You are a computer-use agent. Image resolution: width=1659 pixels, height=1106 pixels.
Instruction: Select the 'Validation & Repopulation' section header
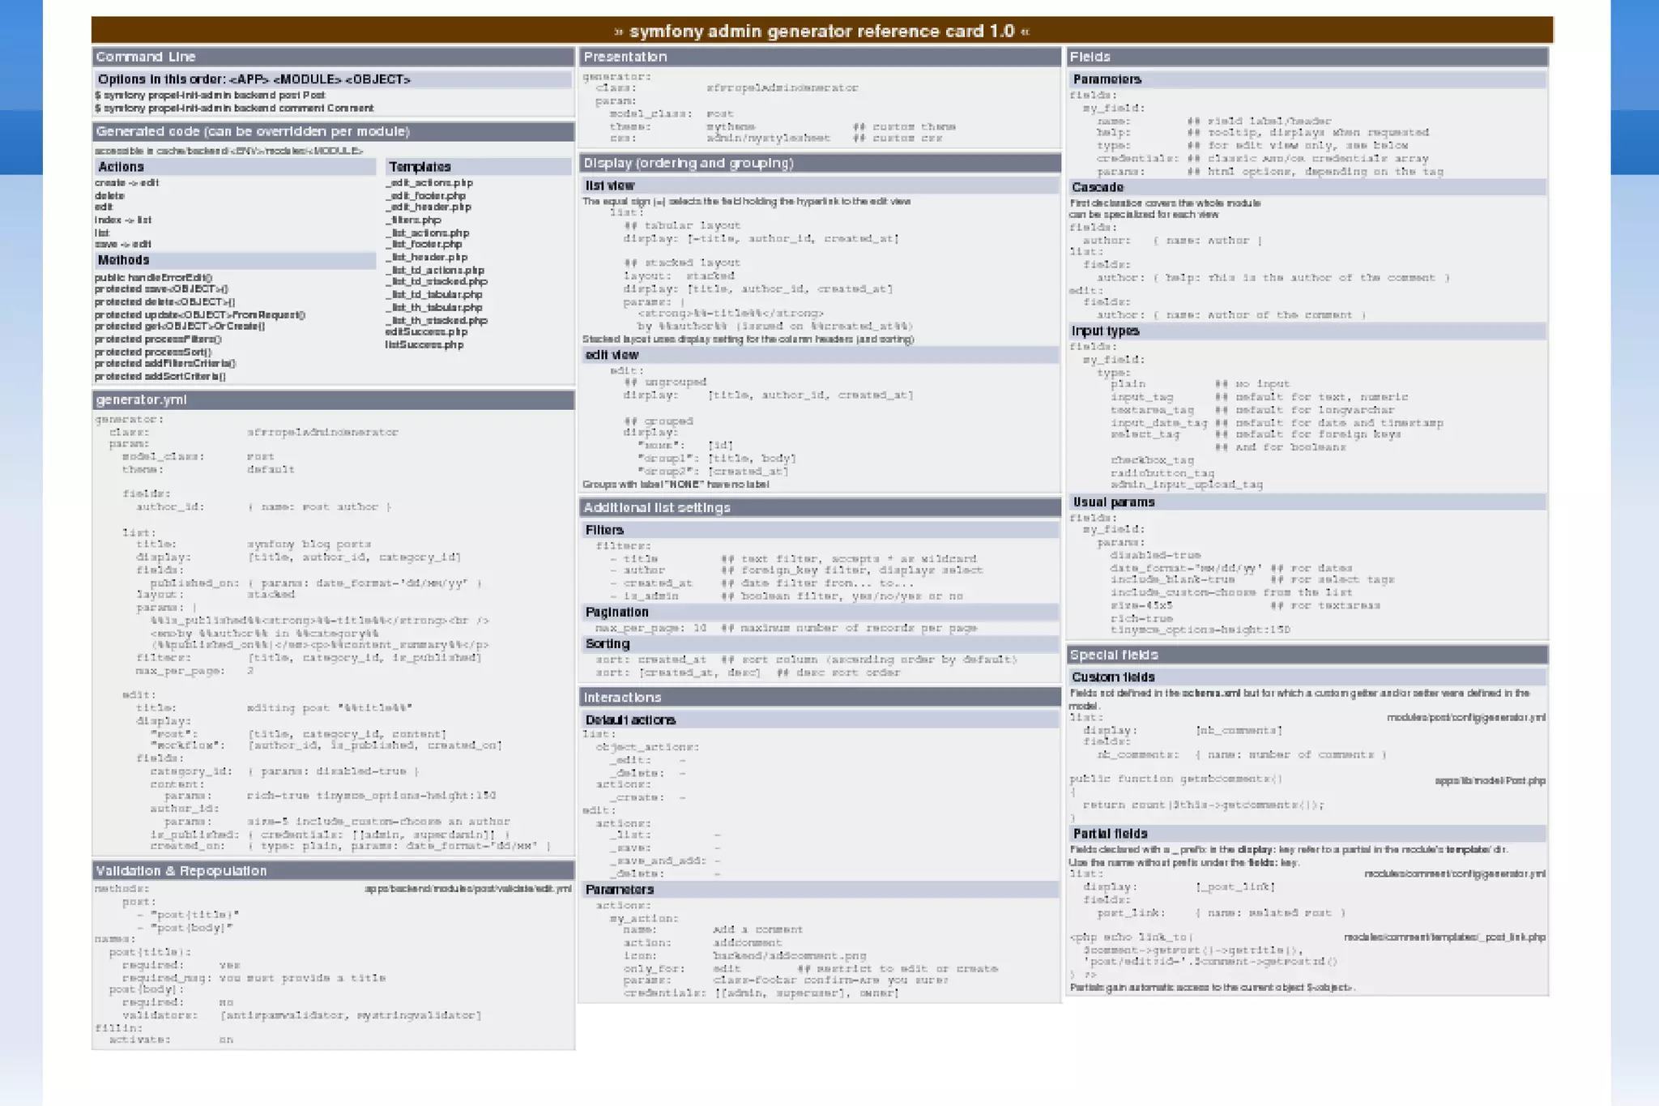pyautogui.click(x=333, y=870)
